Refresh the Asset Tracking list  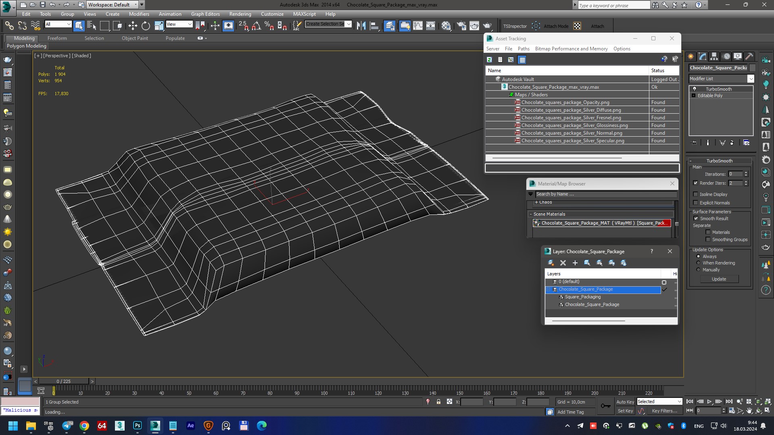[x=489, y=60]
